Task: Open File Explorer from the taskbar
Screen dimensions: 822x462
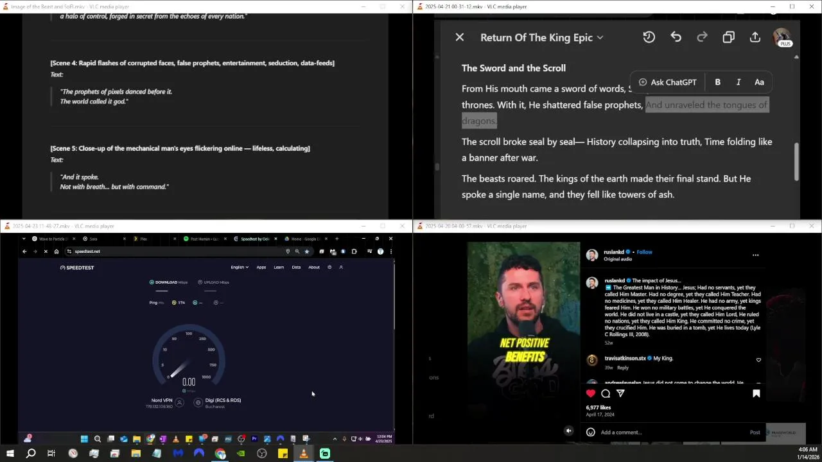Action: point(136,454)
